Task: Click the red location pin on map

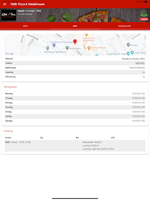Action: tap(75, 42)
